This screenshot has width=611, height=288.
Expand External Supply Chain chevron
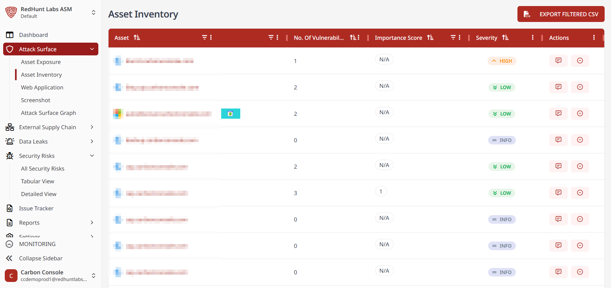pos(92,127)
